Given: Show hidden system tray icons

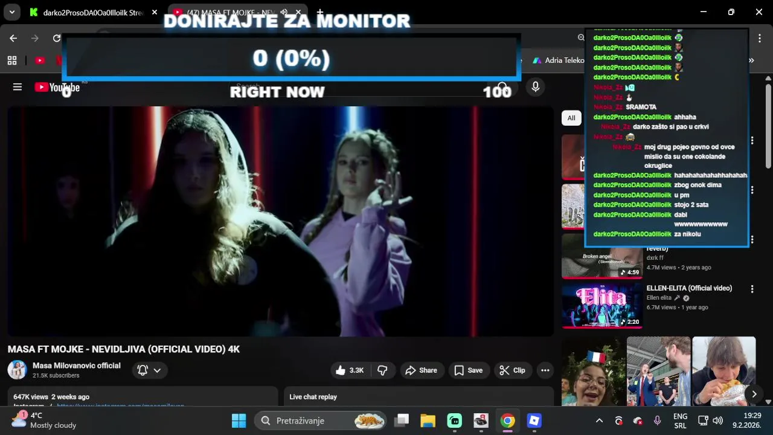Looking at the screenshot, I should click(x=599, y=420).
